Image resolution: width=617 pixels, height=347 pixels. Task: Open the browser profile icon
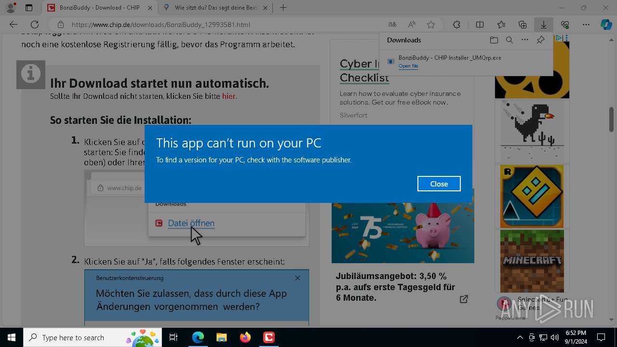[10, 8]
